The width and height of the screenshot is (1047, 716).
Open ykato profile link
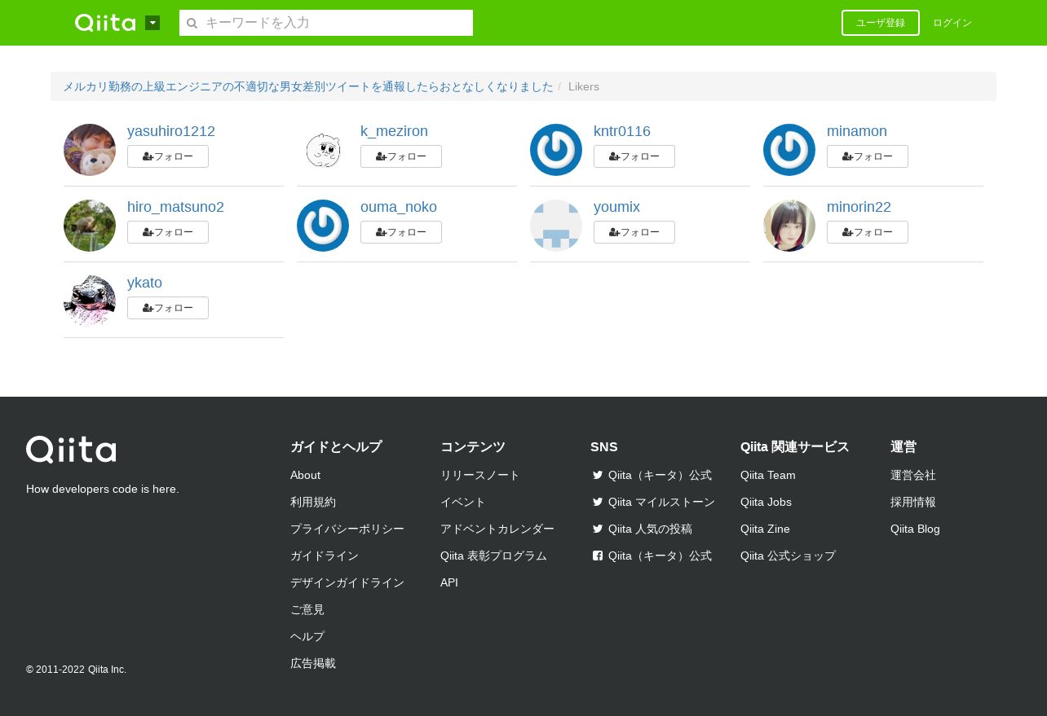[x=144, y=283]
